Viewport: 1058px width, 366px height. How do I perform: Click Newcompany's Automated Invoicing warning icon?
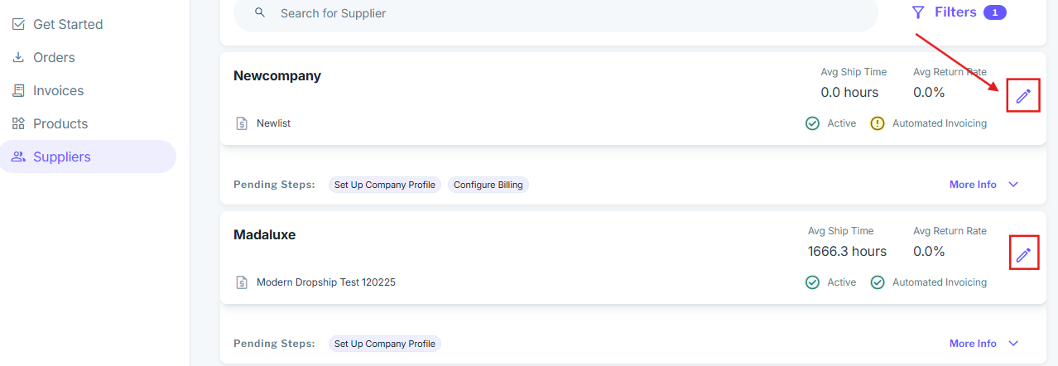(x=878, y=123)
